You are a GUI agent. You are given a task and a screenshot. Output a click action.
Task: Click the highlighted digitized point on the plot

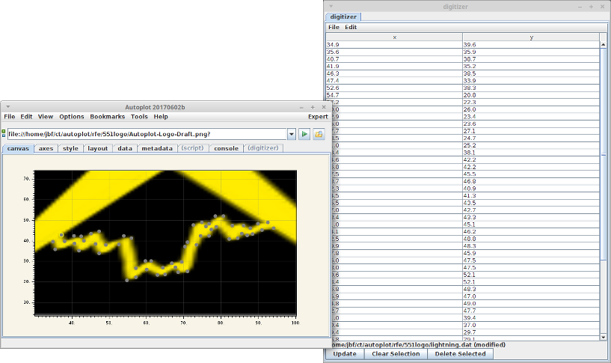(61, 235)
